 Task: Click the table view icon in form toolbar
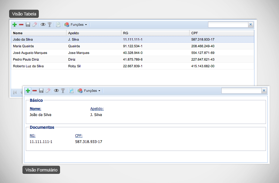pos(72,91)
